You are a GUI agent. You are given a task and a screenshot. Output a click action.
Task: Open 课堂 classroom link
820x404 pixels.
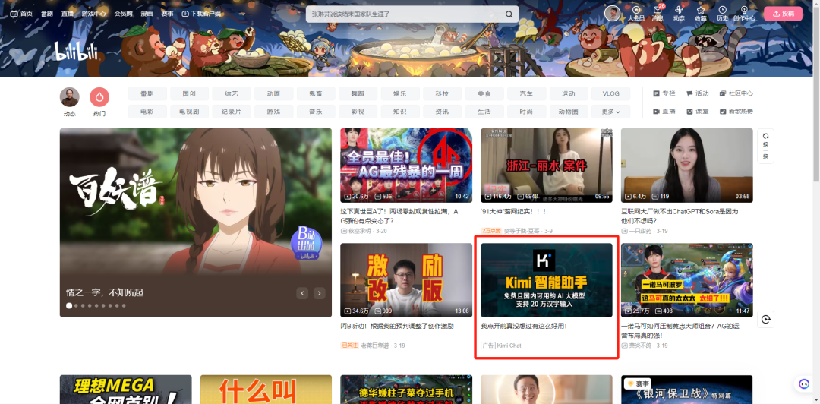tap(698, 112)
